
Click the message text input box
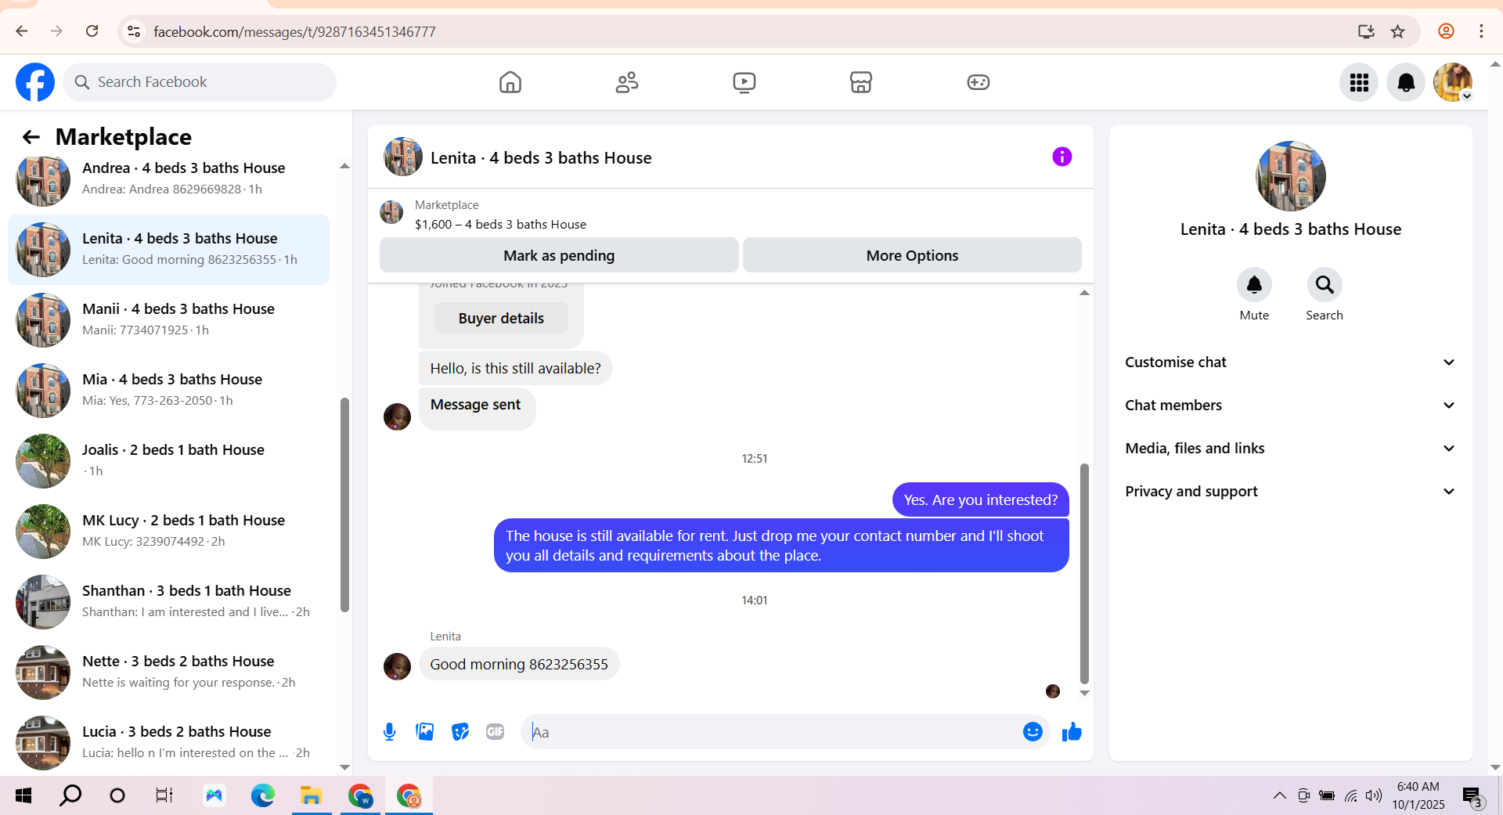click(771, 732)
